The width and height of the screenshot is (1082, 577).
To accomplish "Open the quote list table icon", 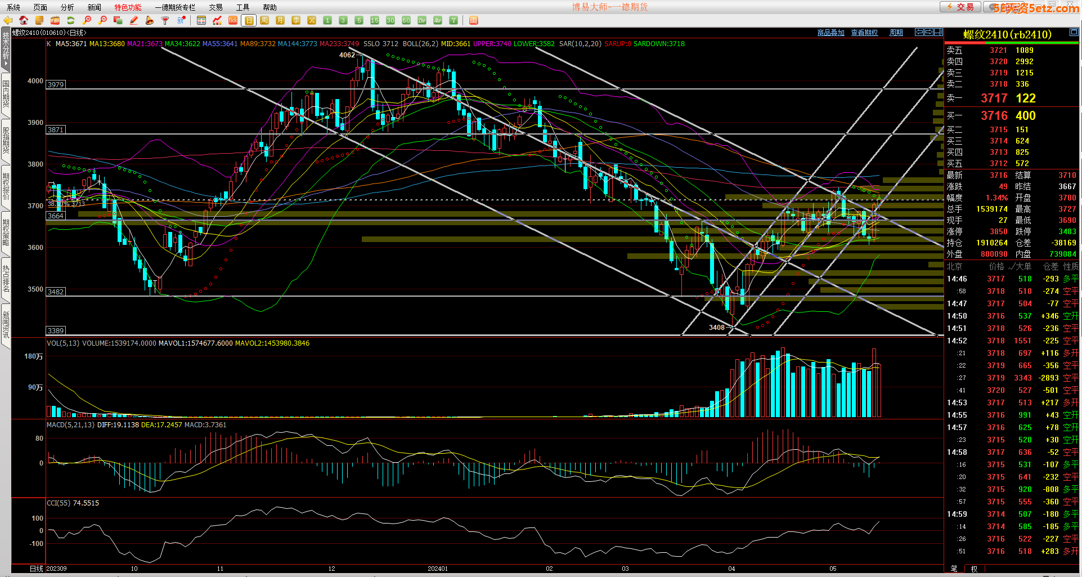I will coord(201,20).
